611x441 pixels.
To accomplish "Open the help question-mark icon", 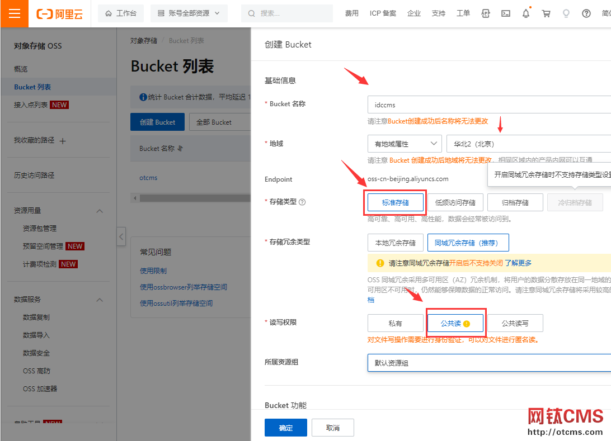I will tap(586, 13).
